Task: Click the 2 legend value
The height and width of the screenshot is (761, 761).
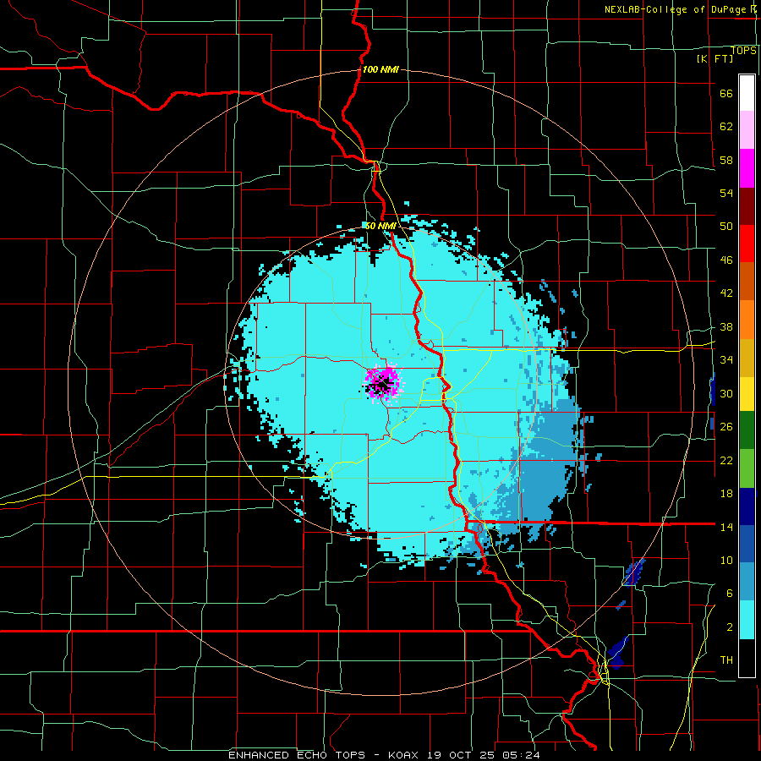Action: click(x=729, y=627)
